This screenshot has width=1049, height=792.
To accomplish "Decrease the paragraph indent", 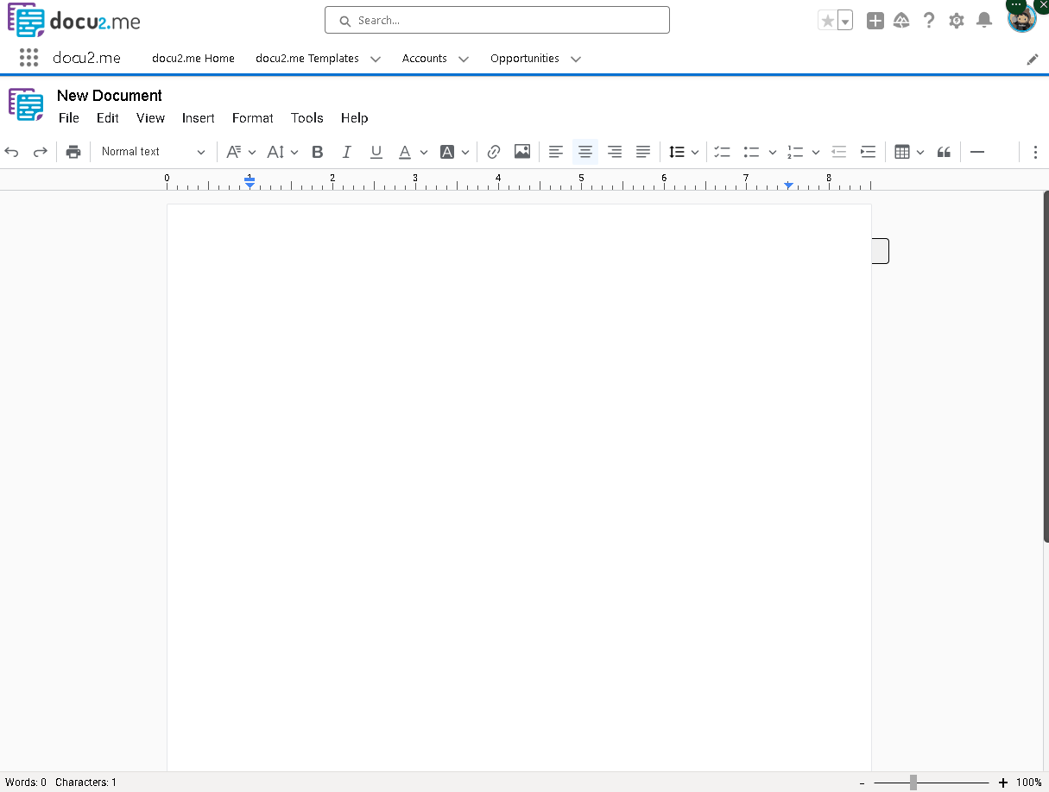I will coord(838,152).
